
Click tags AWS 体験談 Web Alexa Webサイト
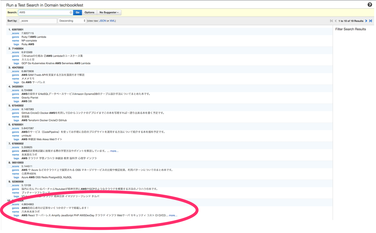pos(42,139)
